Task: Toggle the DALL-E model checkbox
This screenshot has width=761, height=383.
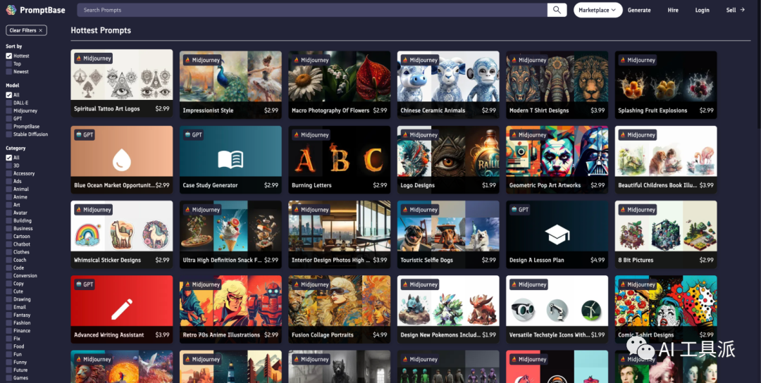Action: (8, 103)
